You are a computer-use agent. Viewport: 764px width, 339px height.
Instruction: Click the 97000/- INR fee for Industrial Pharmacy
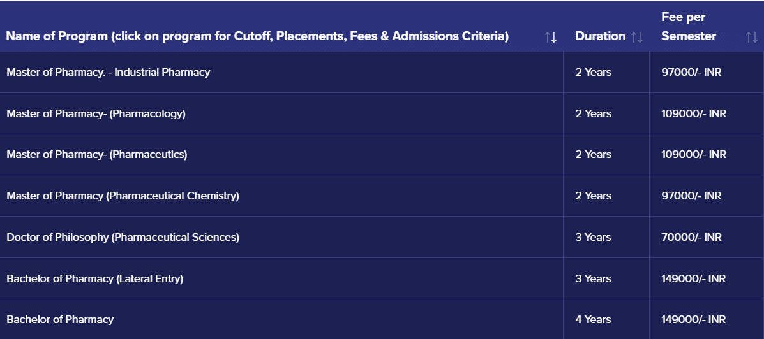click(691, 72)
